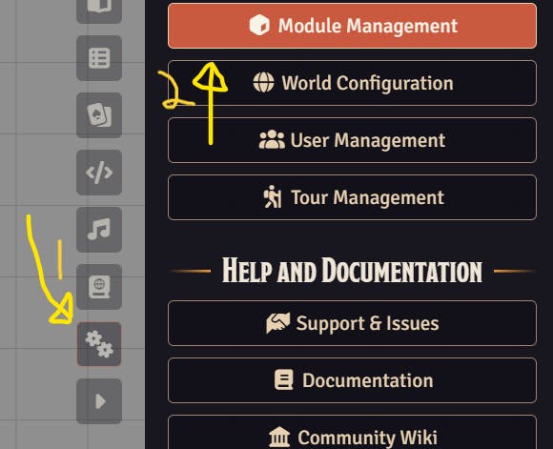Open the Documentation link
553x449 pixels.
click(353, 380)
